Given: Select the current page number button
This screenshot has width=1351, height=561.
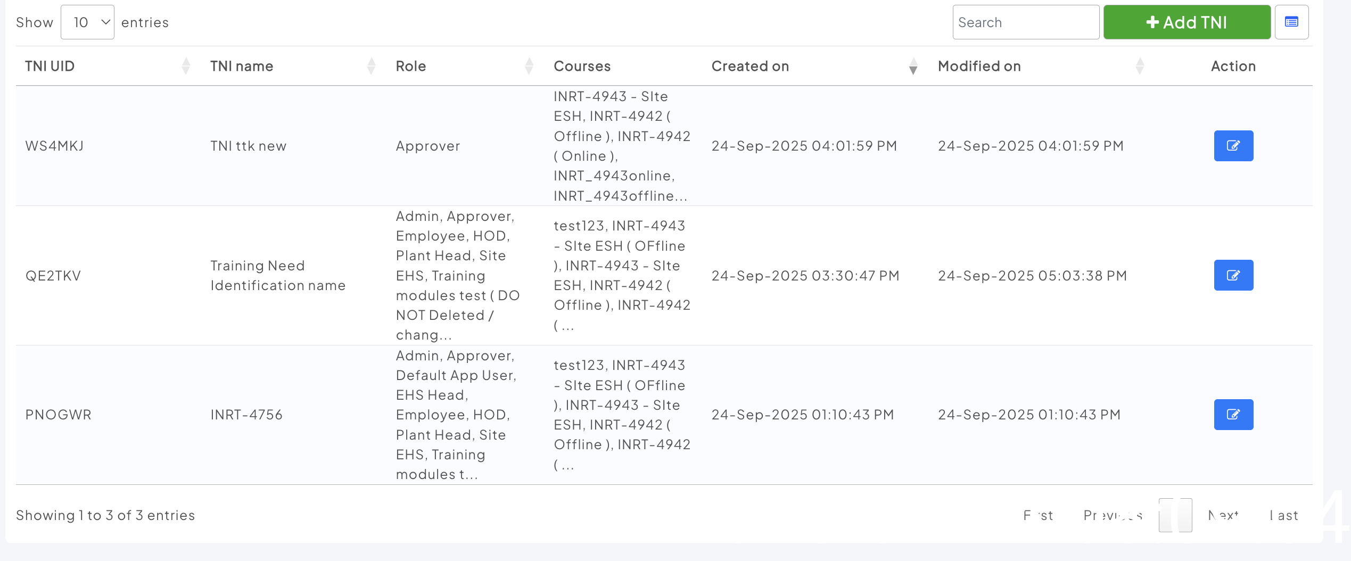Looking at the screenshot, I should pos(1175,515).
